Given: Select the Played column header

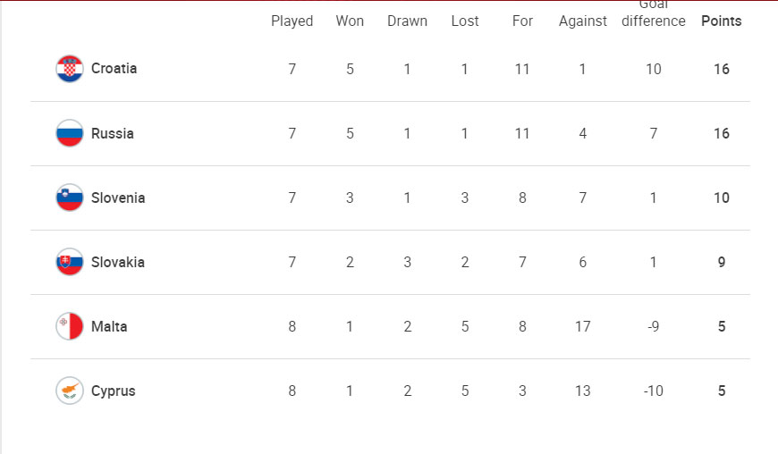Looking at the screenshot, I should coord(292,21).
